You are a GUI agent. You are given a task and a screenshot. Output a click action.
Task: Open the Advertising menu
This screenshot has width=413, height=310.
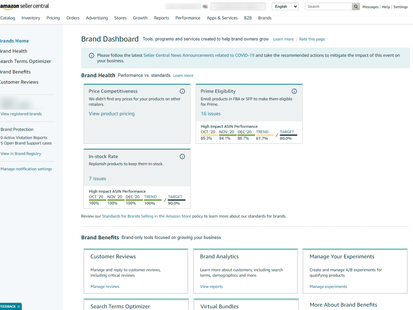coord(97,18)
